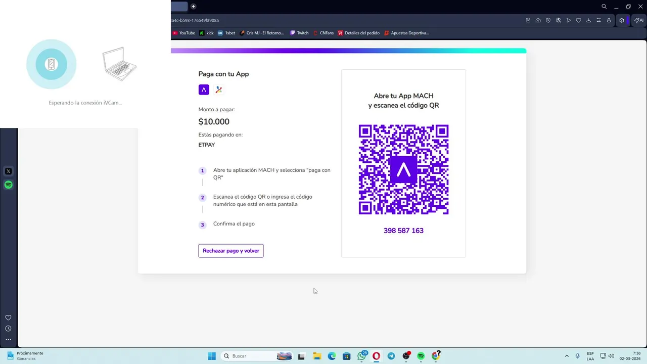The width and height of the screenshot is (647, 364).
Task: Click the microphone tray icon
Action: 577,356
